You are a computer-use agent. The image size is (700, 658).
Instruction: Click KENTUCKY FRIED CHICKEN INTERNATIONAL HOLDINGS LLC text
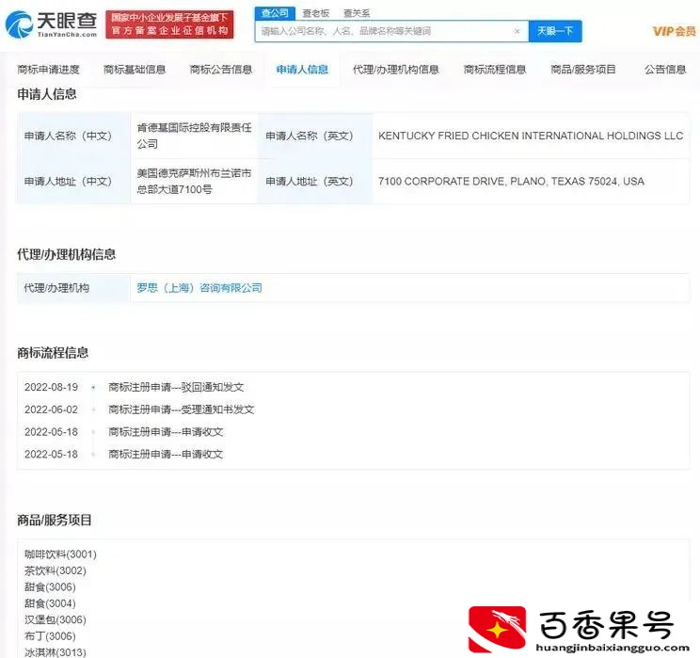pyautogui.click(x=531, y=136)
